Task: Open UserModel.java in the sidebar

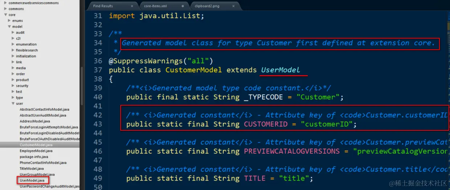Action: coord(32,180)
